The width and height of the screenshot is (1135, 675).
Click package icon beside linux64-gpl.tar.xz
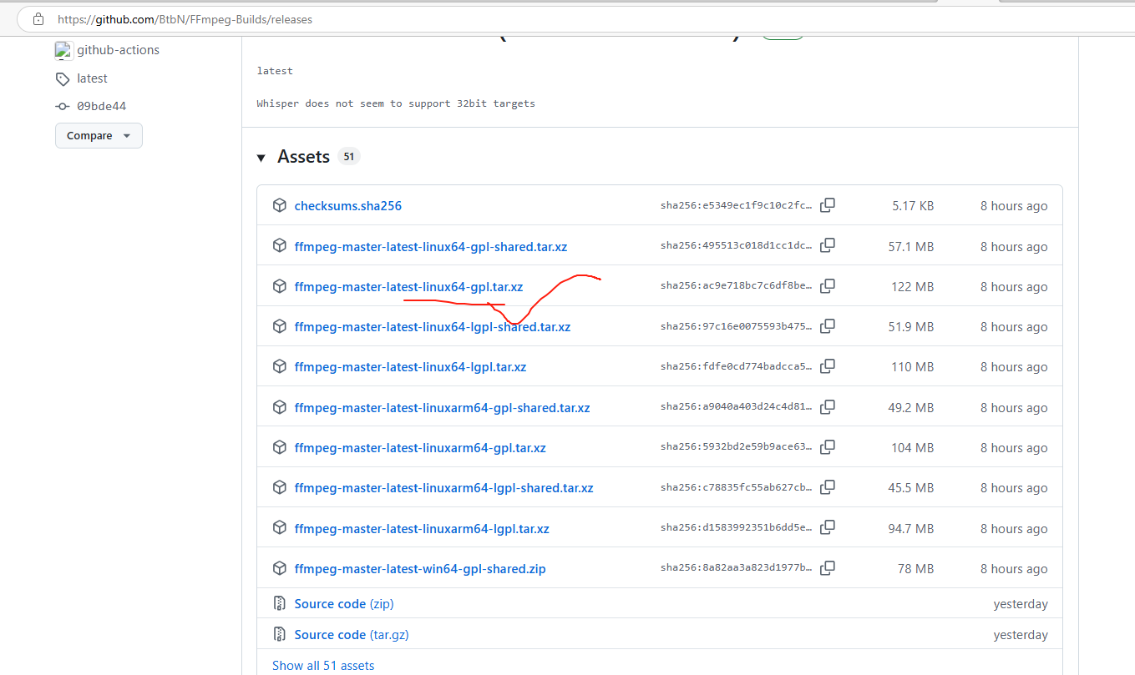point(280,286)
